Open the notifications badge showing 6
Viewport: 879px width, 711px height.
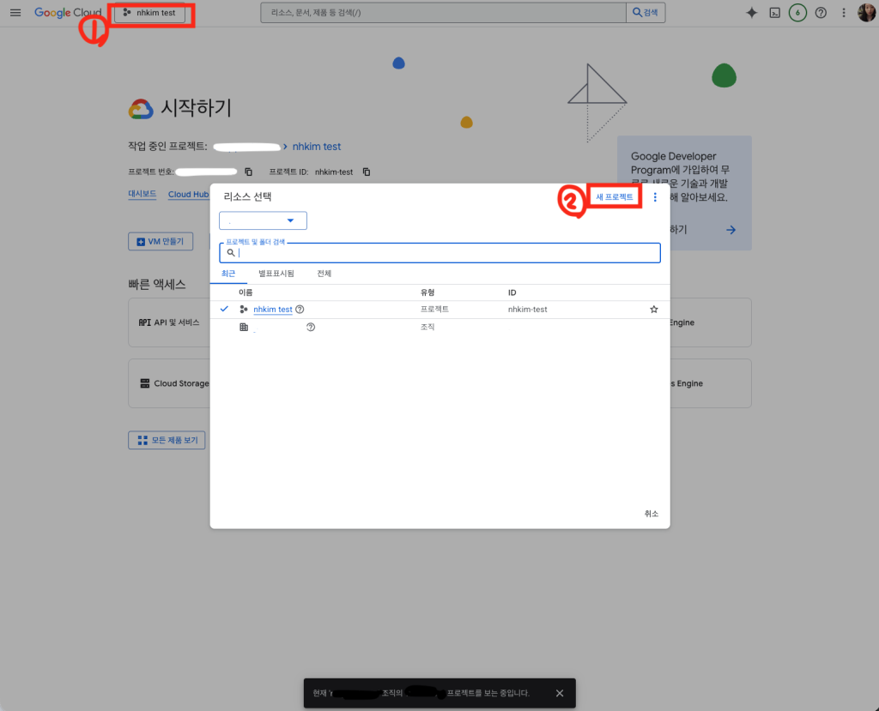pos(797,13)
